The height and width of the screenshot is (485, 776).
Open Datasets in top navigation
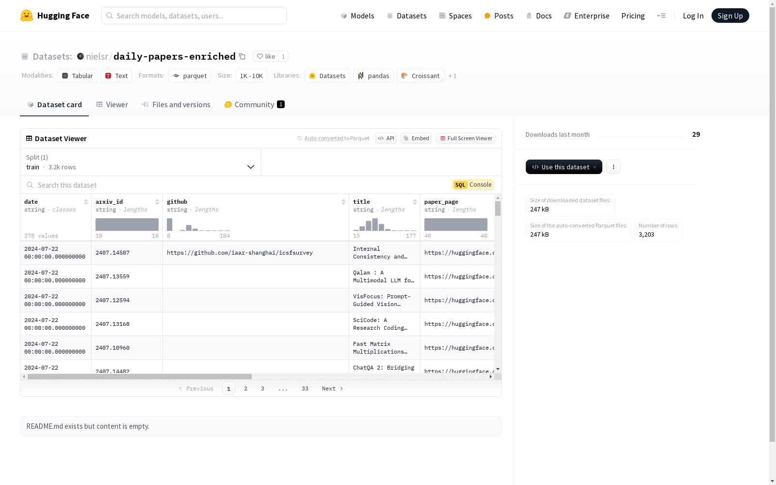pyautogui.click(x=406, y=16)
